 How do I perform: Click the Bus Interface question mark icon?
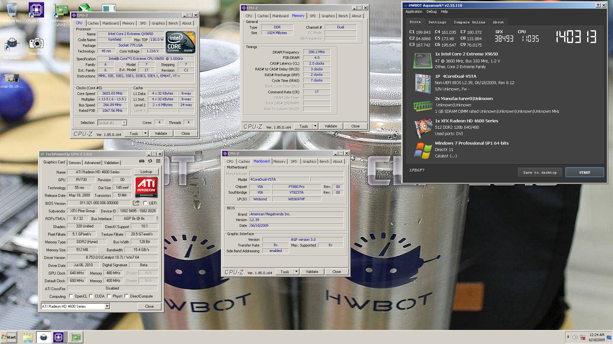(157, 219)
